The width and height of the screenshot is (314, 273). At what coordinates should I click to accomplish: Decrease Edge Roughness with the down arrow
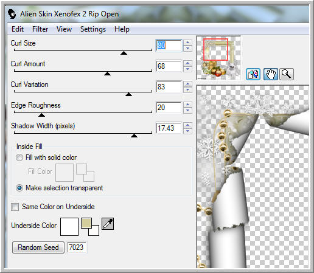[x=187, y=111]
